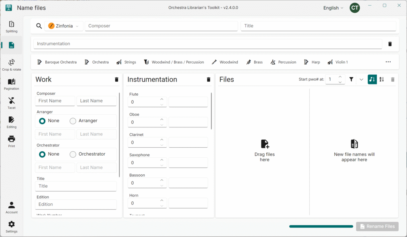407x237 pixels.
Task: Open the Settings page
Action: pyautogui.click(x=12, y=227)
